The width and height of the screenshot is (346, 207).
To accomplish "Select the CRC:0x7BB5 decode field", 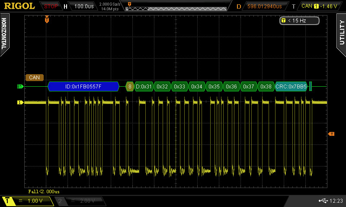I will click(291, 87).
